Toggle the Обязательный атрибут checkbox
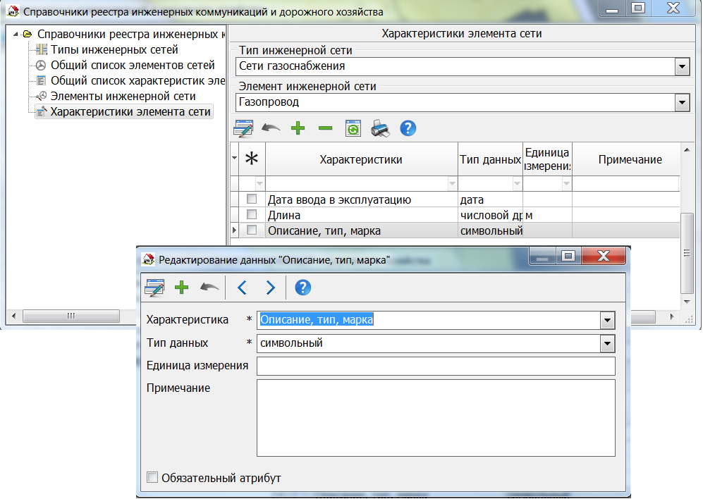Viewport: 703px width, 499px height. click(x=152, y=477)
